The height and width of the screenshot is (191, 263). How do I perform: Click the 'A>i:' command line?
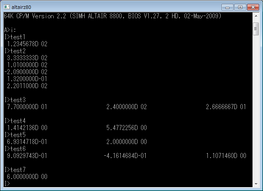click(x=10, y=30)
